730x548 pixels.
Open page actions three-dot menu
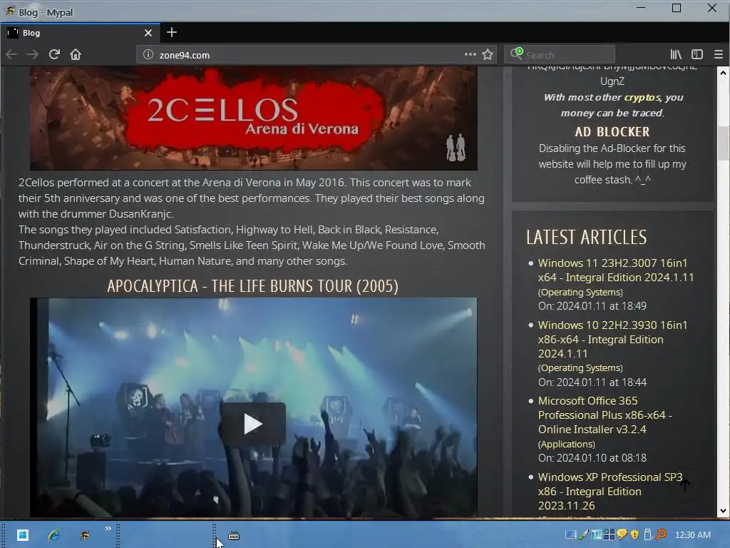(x=471, y=54)
